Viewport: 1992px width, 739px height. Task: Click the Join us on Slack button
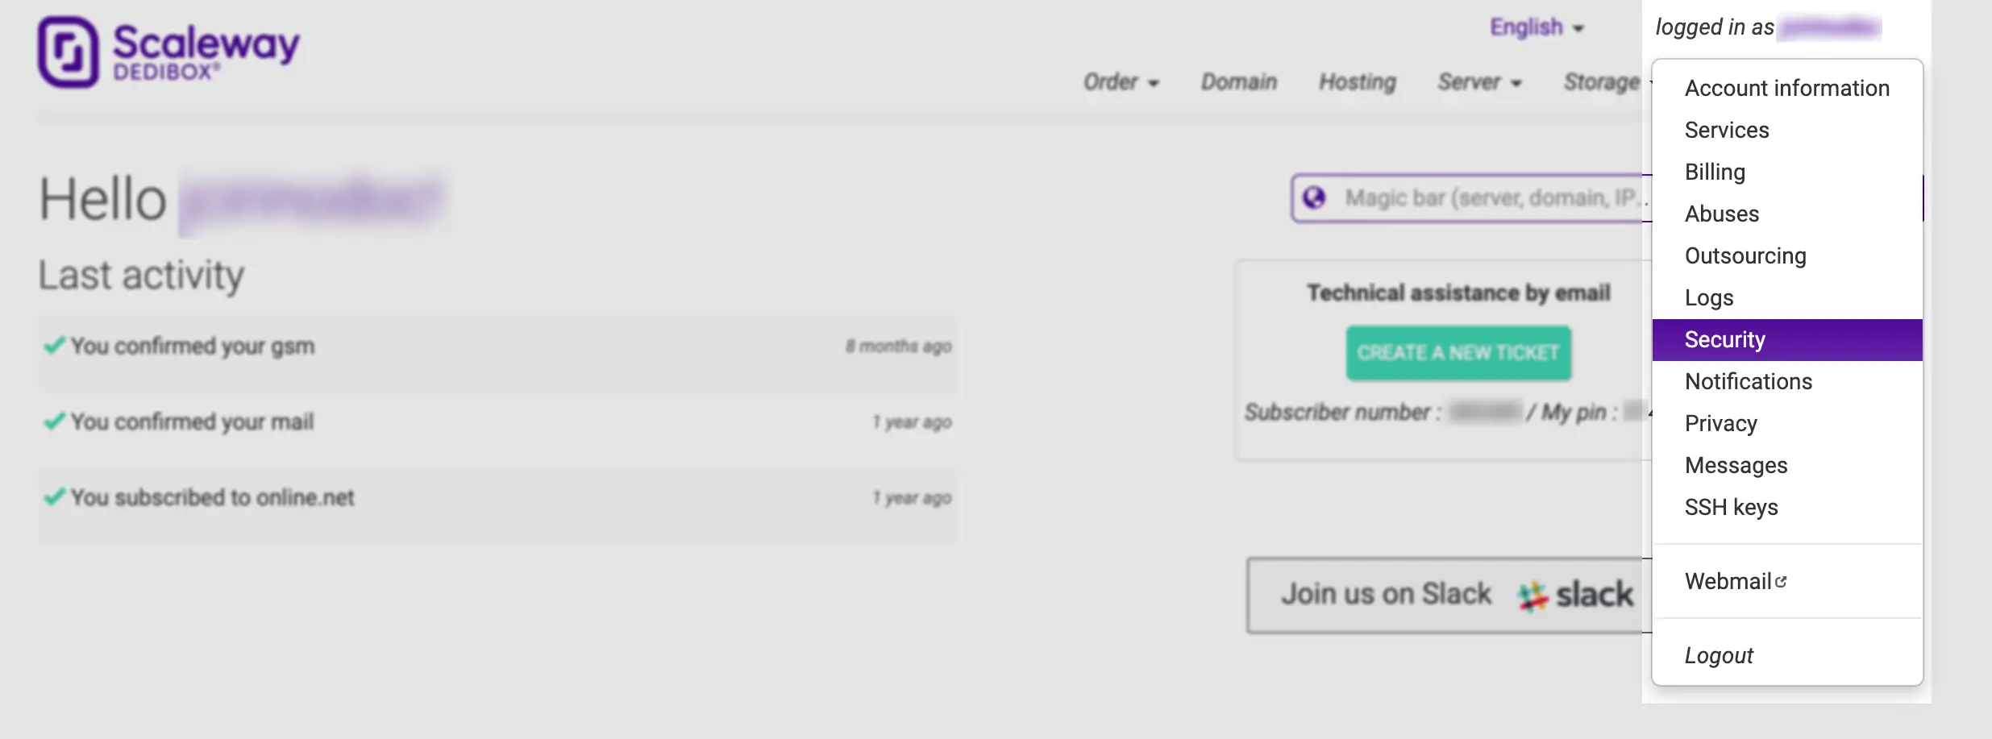[x=1443, y=595]
